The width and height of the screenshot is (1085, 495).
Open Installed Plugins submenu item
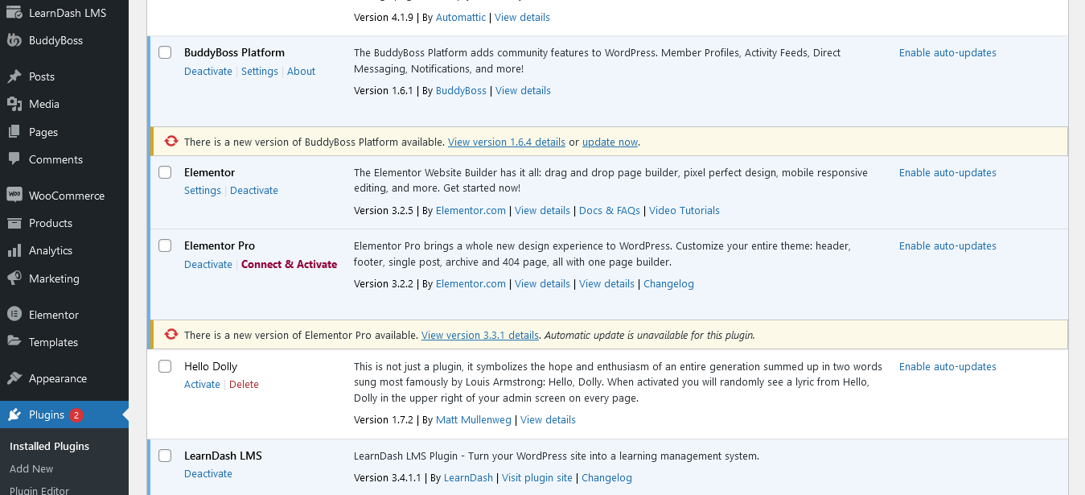(x=49, y=446)
